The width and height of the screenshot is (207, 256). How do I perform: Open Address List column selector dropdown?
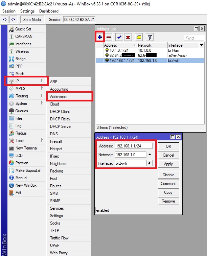tap(202, 45)
